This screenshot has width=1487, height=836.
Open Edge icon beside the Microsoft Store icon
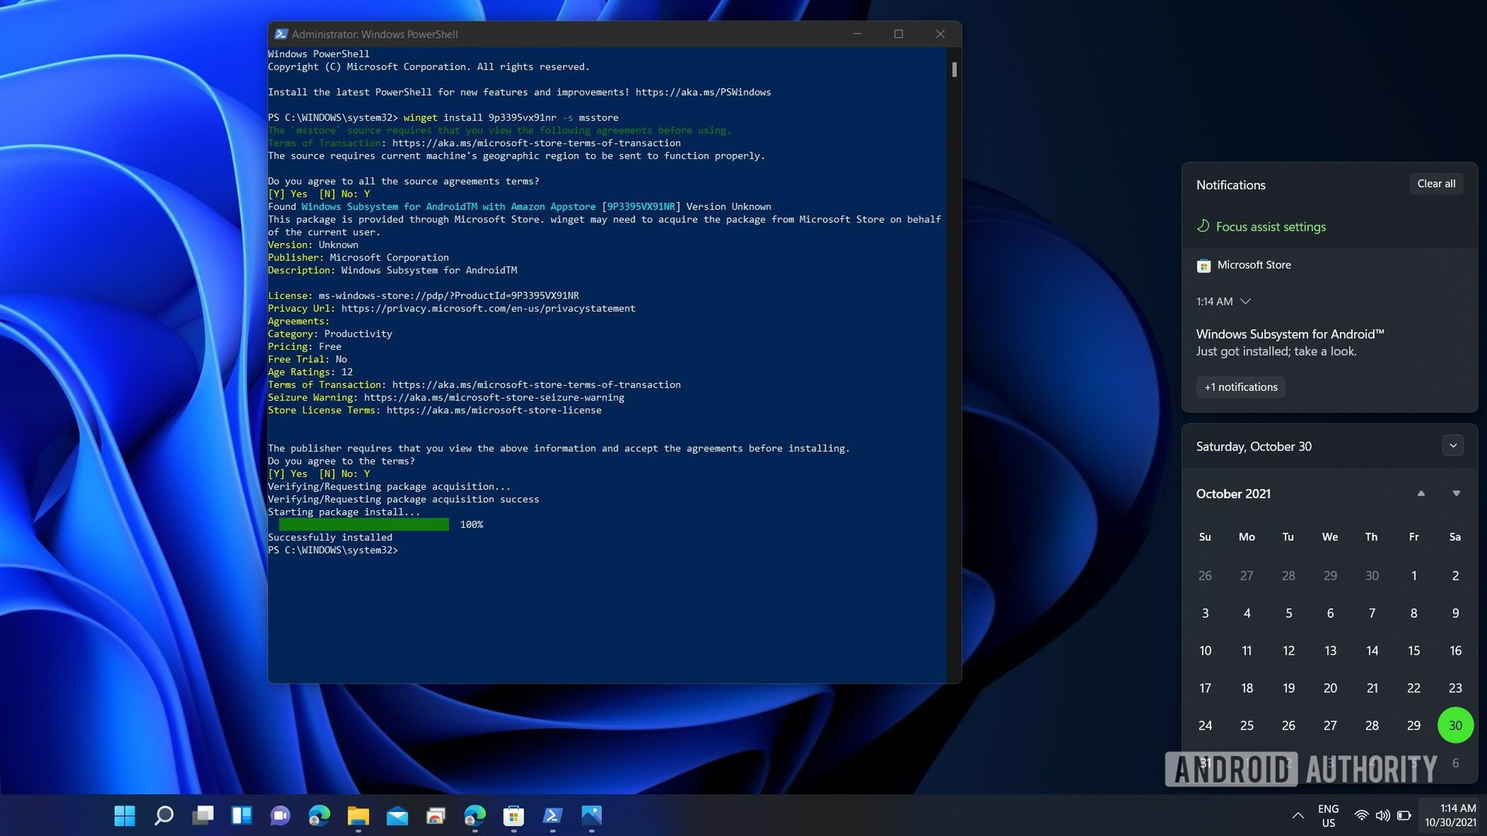[x=475, y=815]
